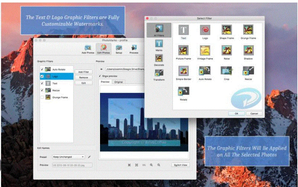Confirm with OK in Select Filter
Image resolution: width=298 pixels, height=187 pixels.
[x=236, y=114]
